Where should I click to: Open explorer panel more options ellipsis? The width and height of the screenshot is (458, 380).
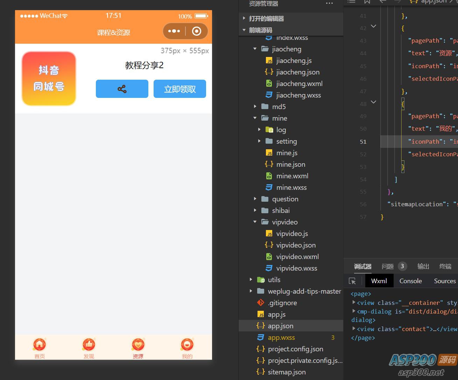329,3
